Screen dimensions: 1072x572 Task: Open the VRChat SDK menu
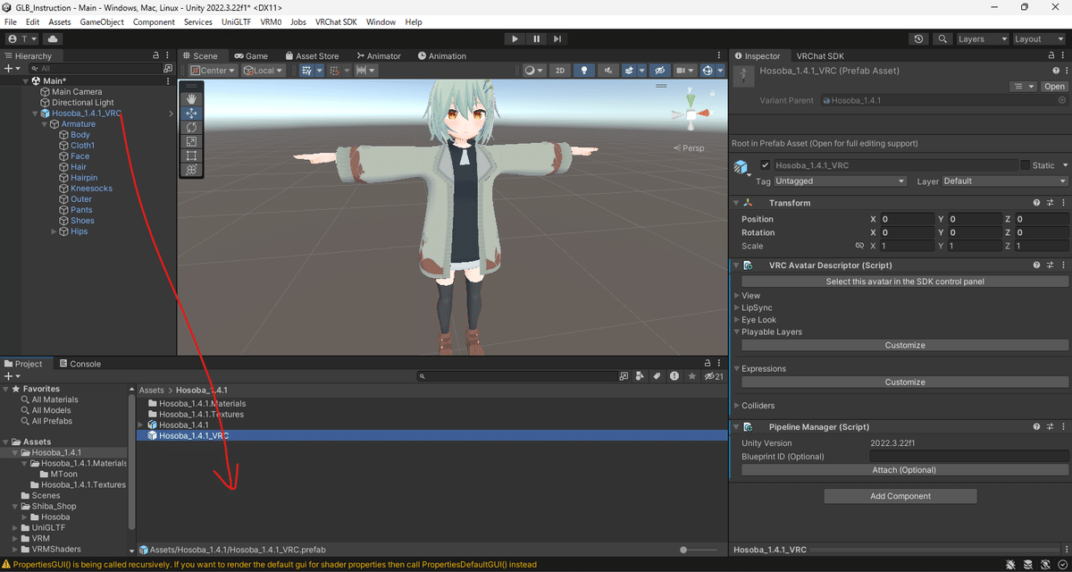336,21
